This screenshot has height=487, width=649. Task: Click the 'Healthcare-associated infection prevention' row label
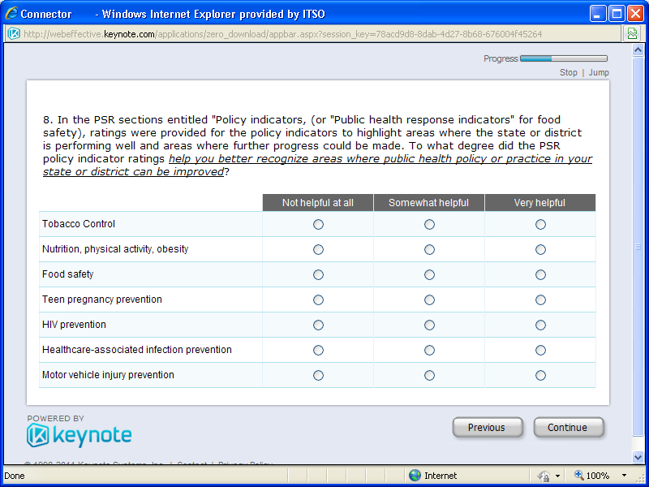click(x=137, y=350)
